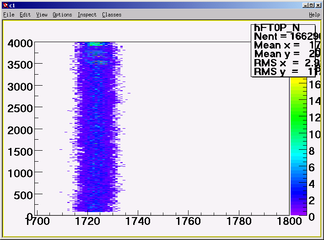
Task: Select the hFT0P_N statistics box title
Action: (x=277, y=28)
